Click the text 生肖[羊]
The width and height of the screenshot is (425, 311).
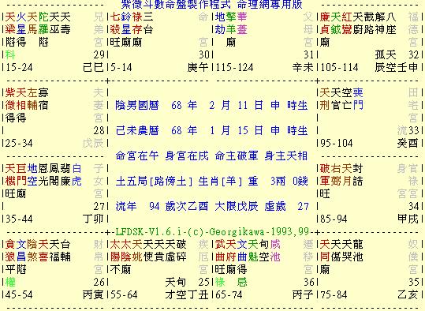click(220, 181)
